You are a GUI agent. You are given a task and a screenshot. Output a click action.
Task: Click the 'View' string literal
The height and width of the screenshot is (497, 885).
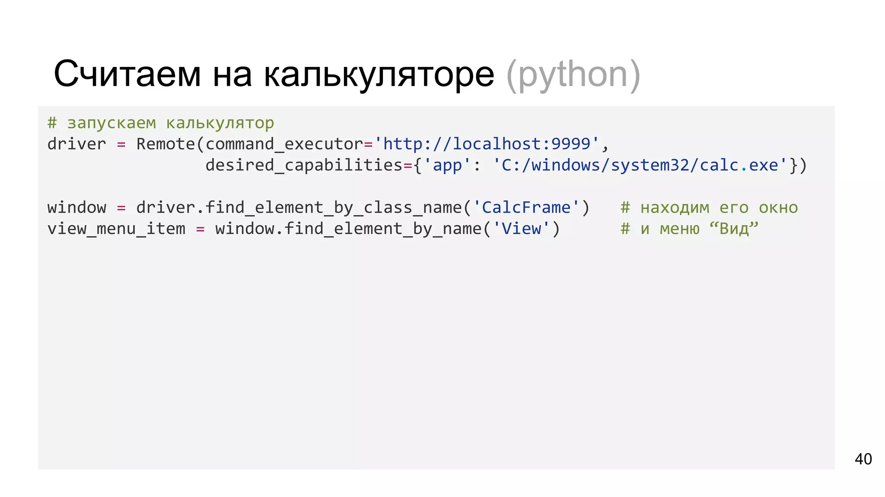[521, 229]
